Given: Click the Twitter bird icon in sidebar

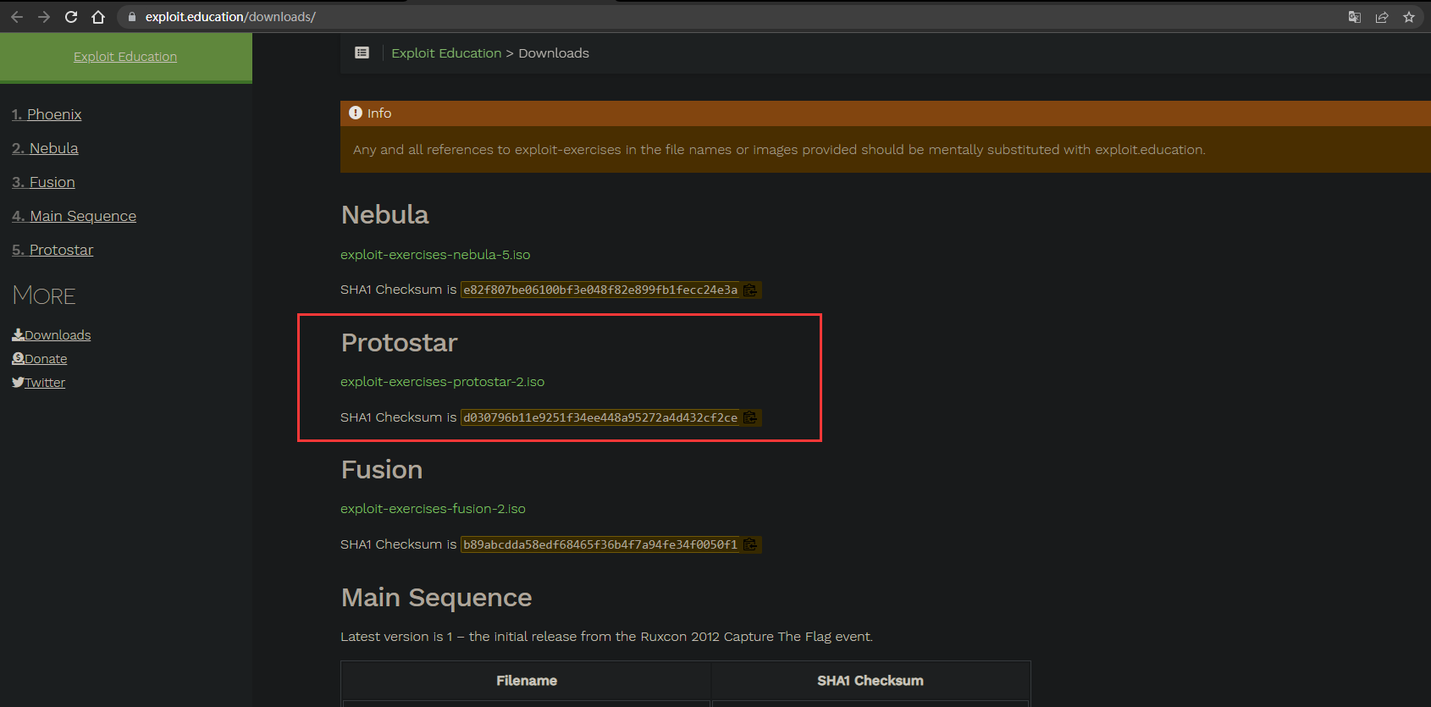Looking at the screenshot, I should tap(18, 382).
